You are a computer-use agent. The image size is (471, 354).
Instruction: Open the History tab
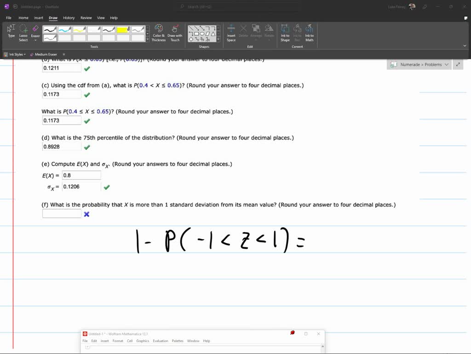tap(69, 18)
